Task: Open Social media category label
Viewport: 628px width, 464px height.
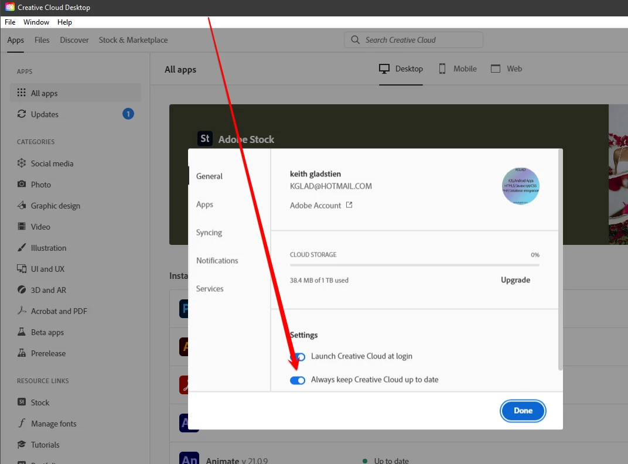Action: [x=52, y=163]
